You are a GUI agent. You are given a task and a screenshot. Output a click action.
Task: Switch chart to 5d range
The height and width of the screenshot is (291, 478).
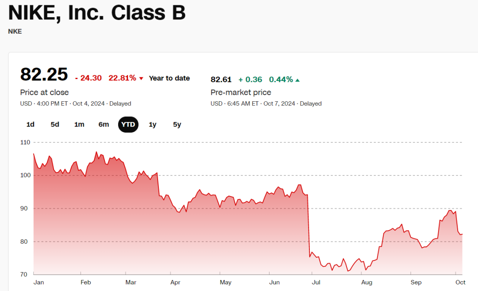click(x=55, y=124)
